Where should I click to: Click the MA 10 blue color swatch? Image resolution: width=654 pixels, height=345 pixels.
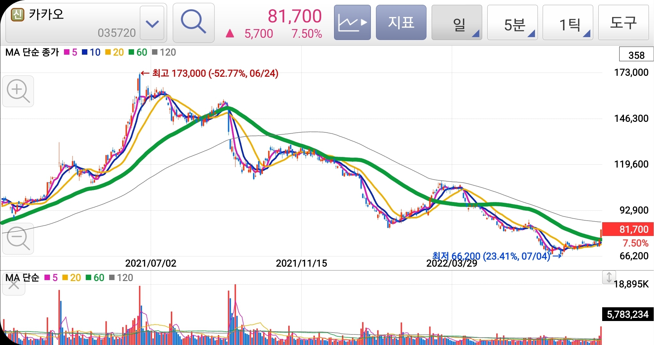click(x=85, y=52)
